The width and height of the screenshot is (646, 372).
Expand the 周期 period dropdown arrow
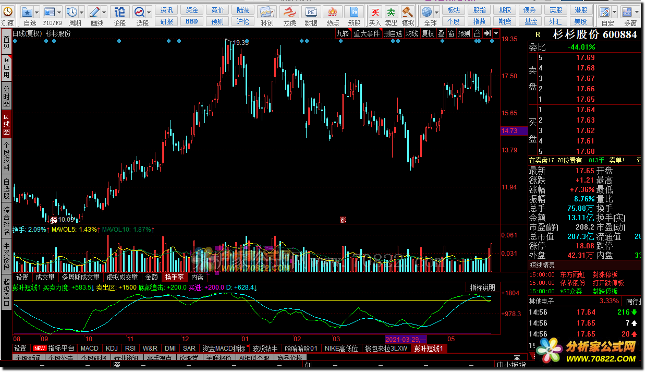point(81,11)
